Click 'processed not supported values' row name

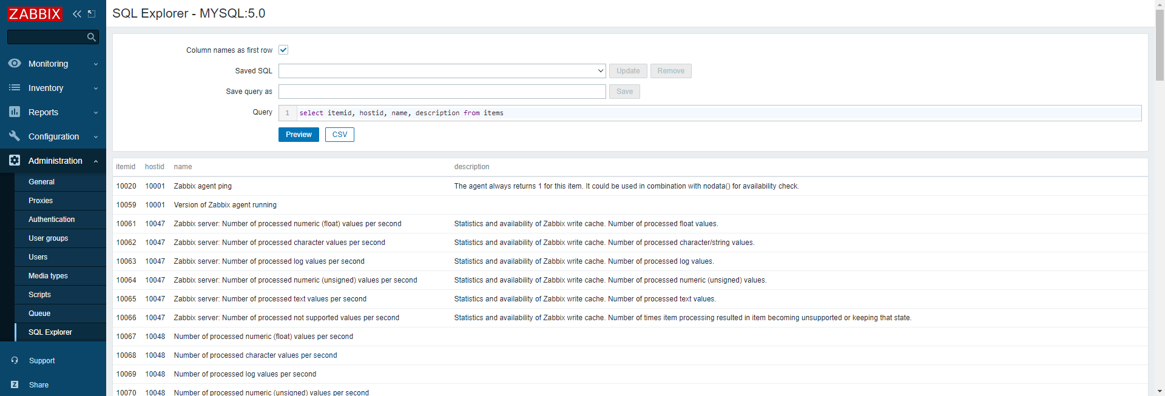pyautogui.click(x=286, y=318)
